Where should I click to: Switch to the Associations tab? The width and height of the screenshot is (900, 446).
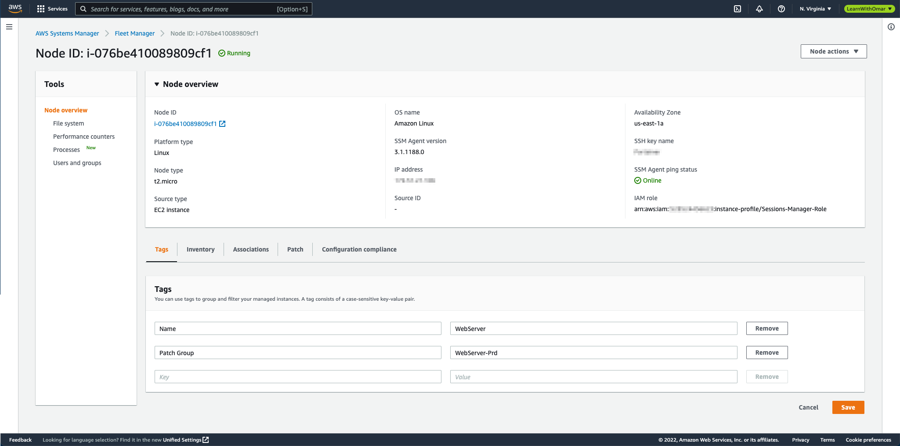[x=251, y=249]
